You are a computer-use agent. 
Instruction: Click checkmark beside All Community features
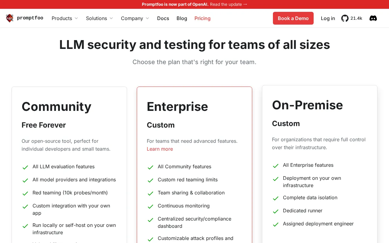(150, 167)
